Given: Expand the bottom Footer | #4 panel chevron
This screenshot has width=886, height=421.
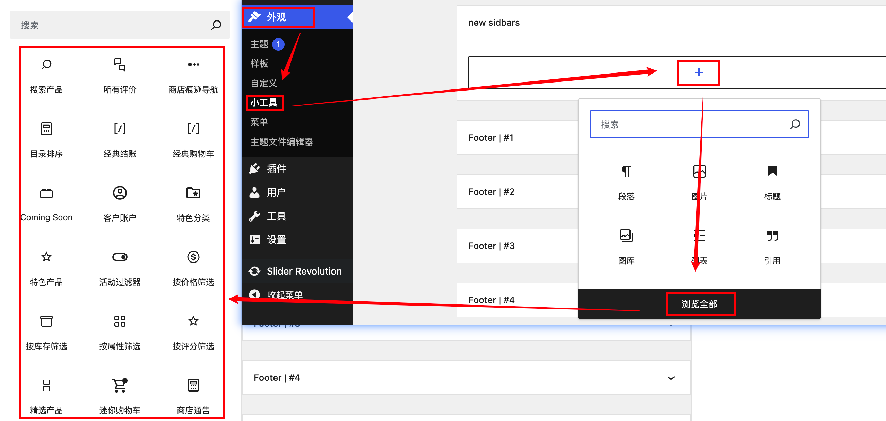Looking at the screenshot, I should click(671, 378).
